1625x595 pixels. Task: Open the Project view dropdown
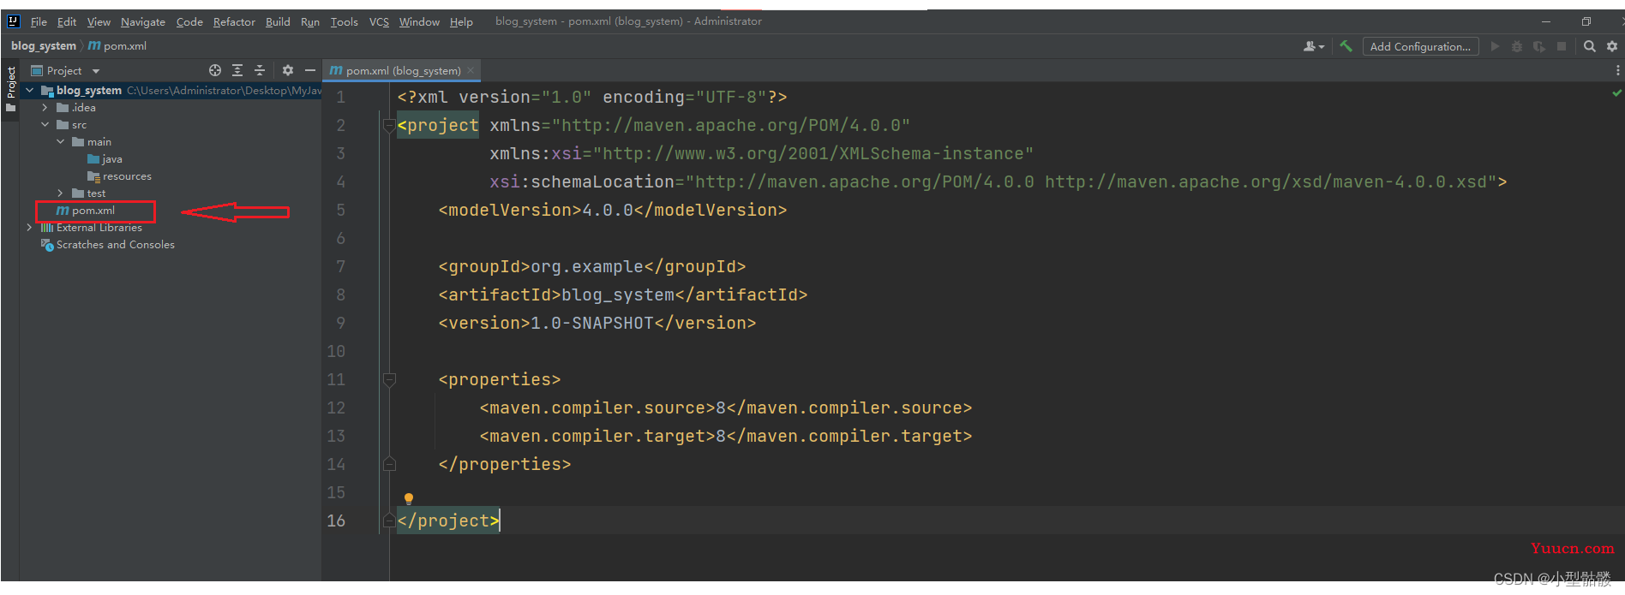point(66,70)
